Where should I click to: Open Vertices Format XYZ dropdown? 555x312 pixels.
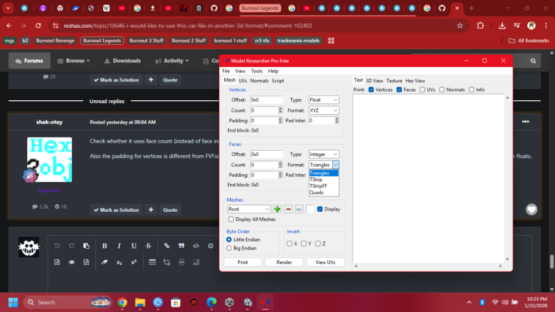(x=324, y=111)
